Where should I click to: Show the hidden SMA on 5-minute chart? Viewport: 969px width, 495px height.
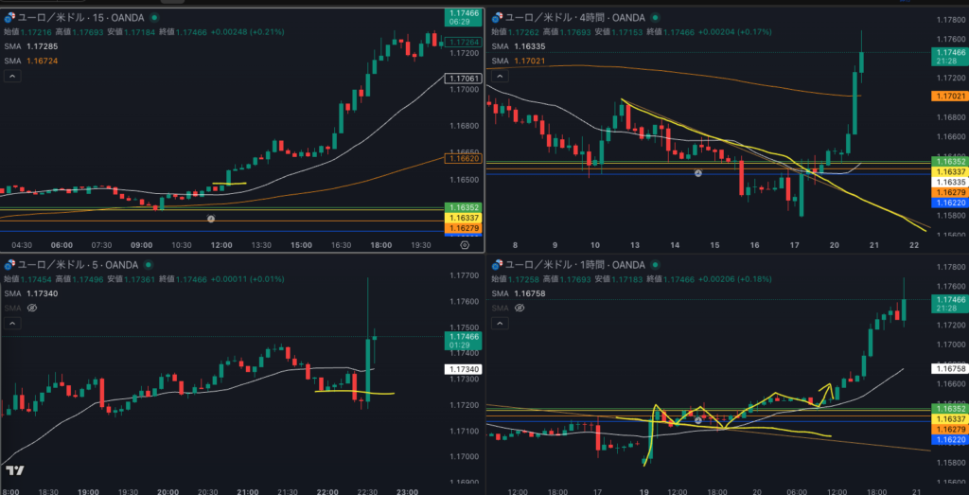(x=31, y=308)
